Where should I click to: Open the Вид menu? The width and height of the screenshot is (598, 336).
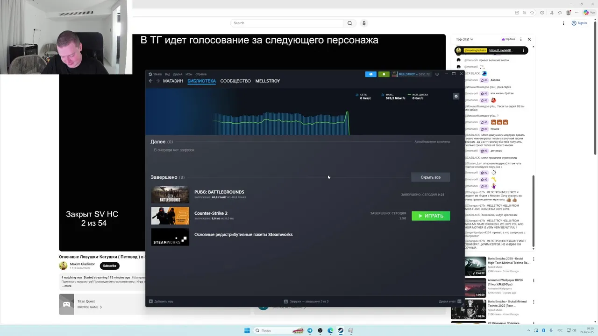click(167, 74)
